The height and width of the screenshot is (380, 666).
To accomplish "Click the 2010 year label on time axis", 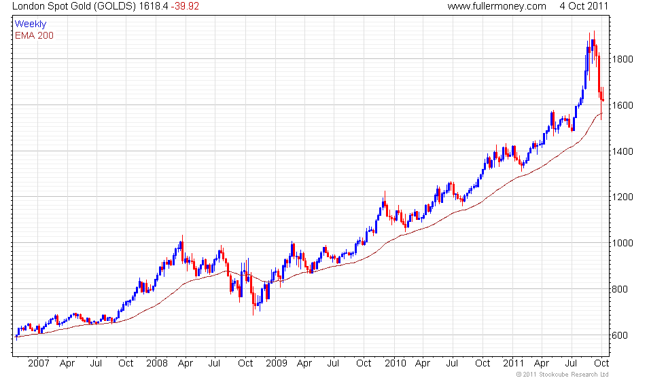I will click(x=395, y=364).
